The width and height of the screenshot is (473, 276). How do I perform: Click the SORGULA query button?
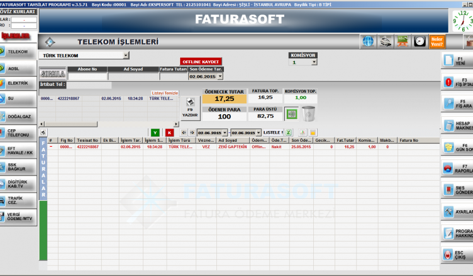pos(53,74)
